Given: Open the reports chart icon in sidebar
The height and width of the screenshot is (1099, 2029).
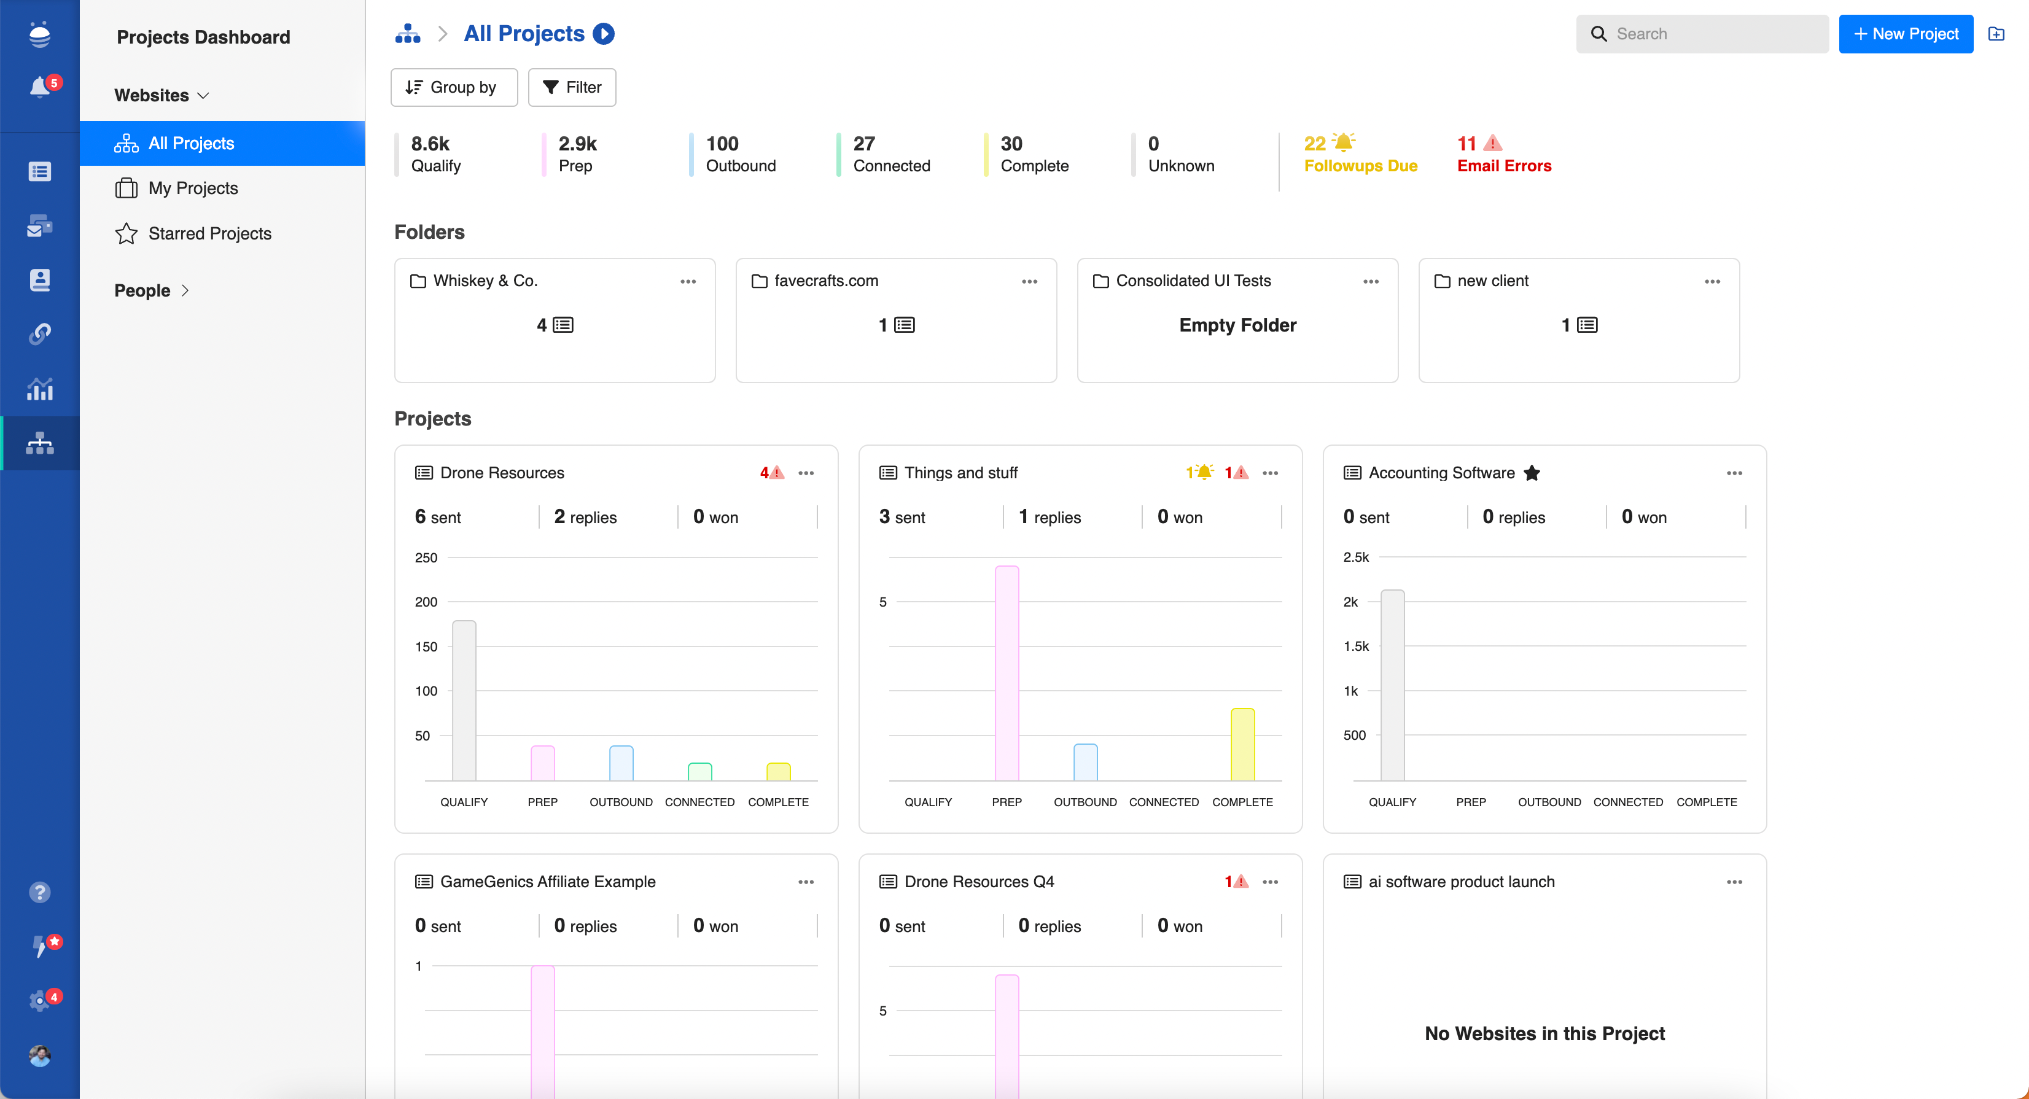Looking at the screenshot, I should pos(40,389).
